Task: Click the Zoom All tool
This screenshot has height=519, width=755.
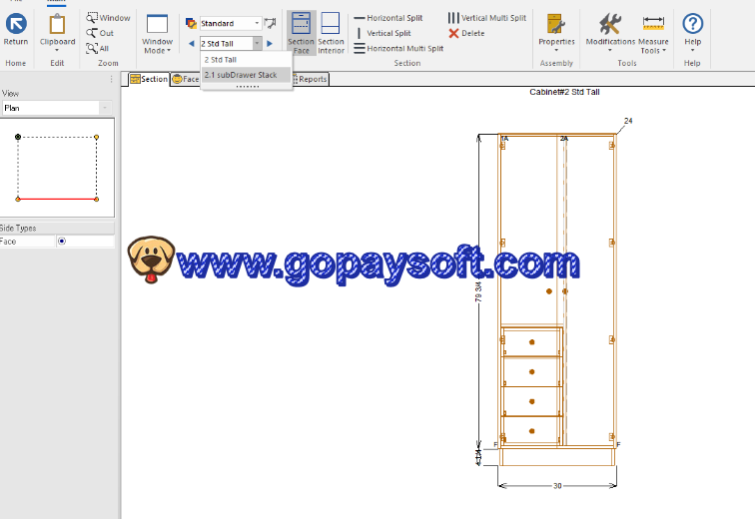Action: pyautogui.click(x=98, y=49)
